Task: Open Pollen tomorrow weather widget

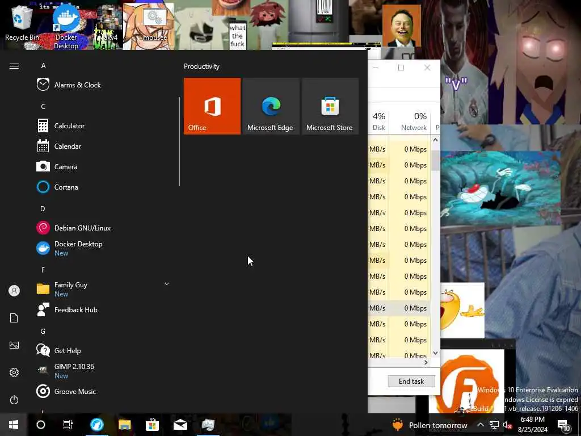Action: click(430, 425)
